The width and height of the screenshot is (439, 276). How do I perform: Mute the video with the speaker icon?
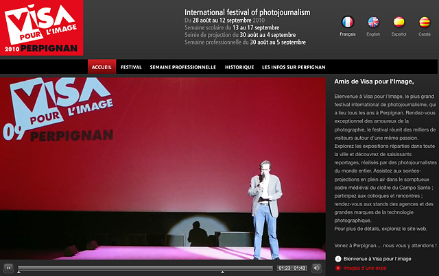tap(316, 268)
